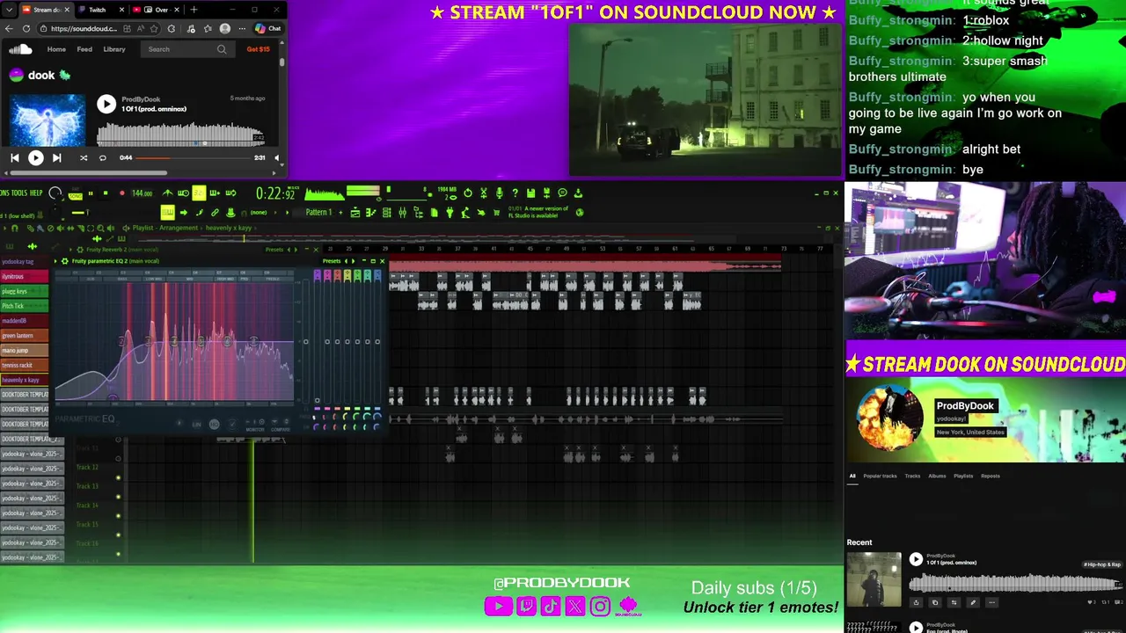Click the SoundCloud player progress bar

click(x=194, y=158)
